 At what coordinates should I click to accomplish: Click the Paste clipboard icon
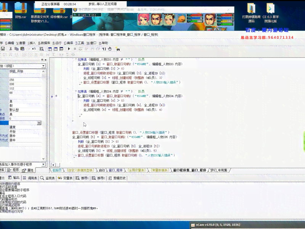[x=22, y=49]
